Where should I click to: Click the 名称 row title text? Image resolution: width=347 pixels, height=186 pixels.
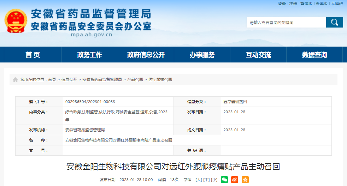pyautogui.click(x=119, y=140)
